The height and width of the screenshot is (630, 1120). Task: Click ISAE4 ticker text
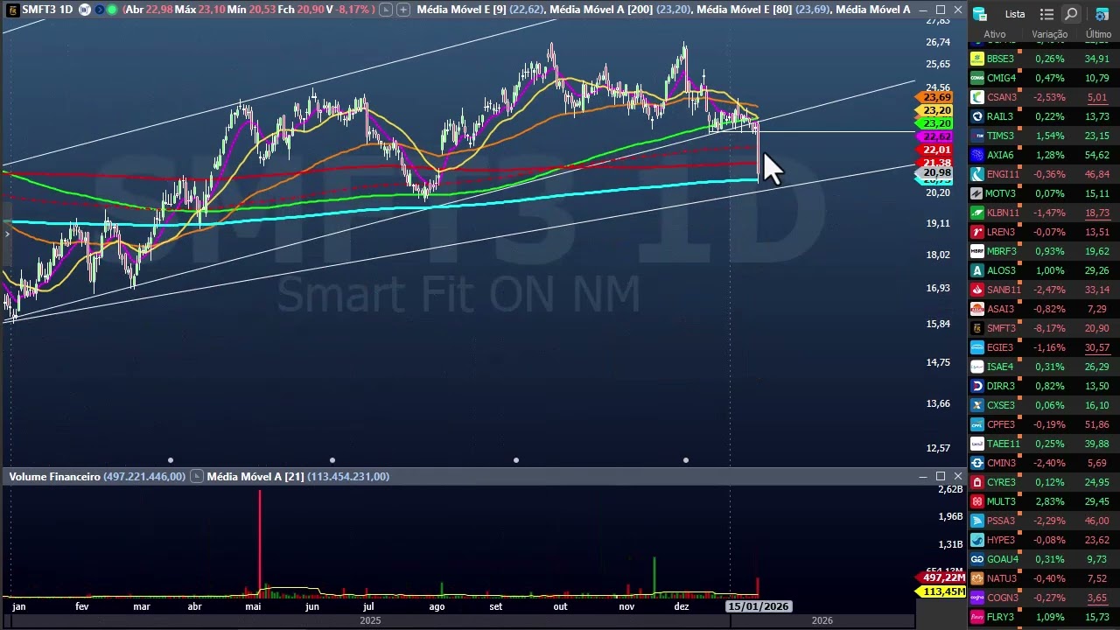(1000, 367)
